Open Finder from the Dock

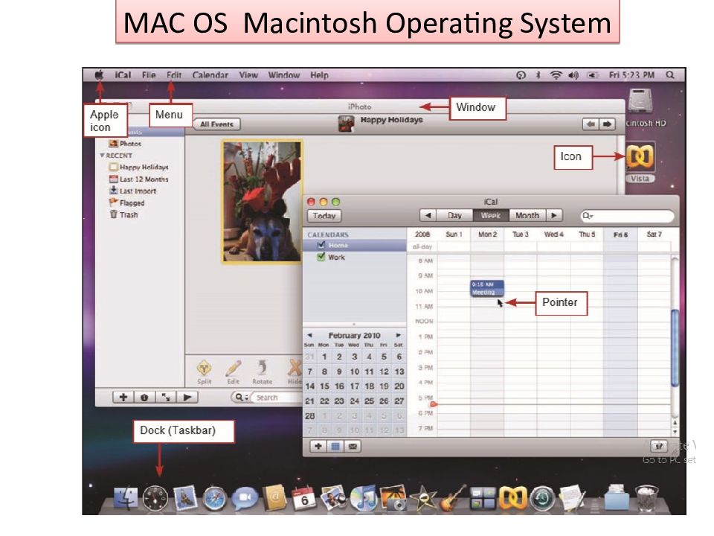tap(125, 498)
